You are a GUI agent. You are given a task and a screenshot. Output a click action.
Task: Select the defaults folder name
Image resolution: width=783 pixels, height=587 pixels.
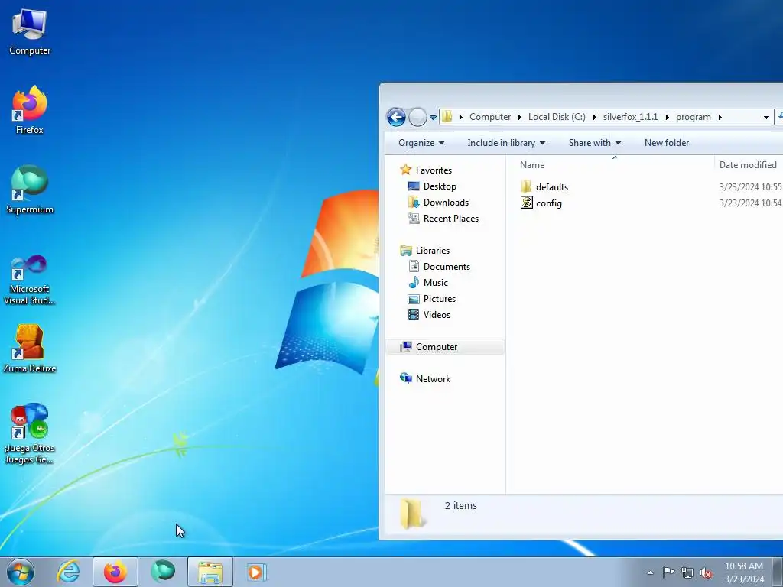coord(552,187)
